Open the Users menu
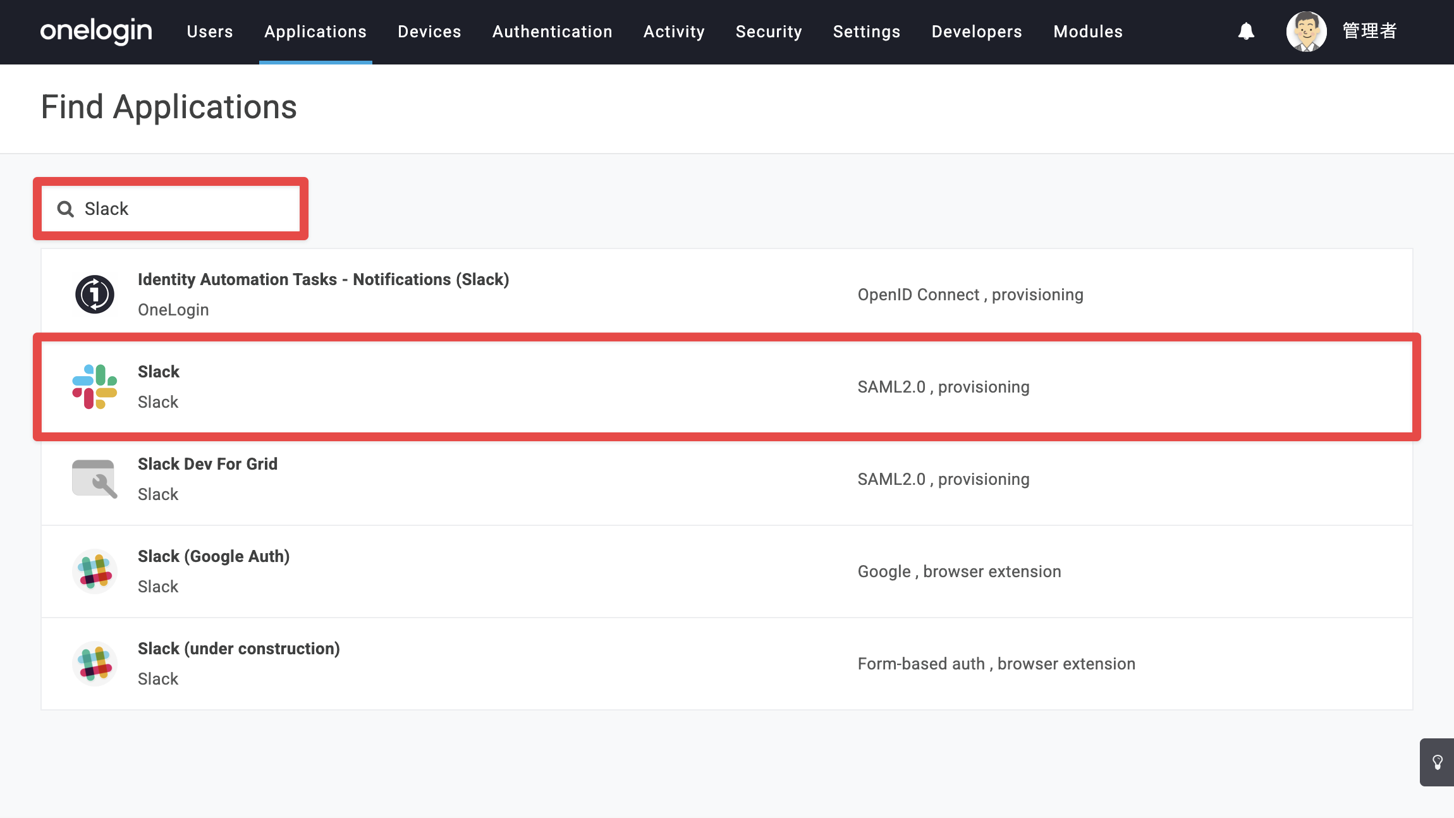 coord(210,32)
